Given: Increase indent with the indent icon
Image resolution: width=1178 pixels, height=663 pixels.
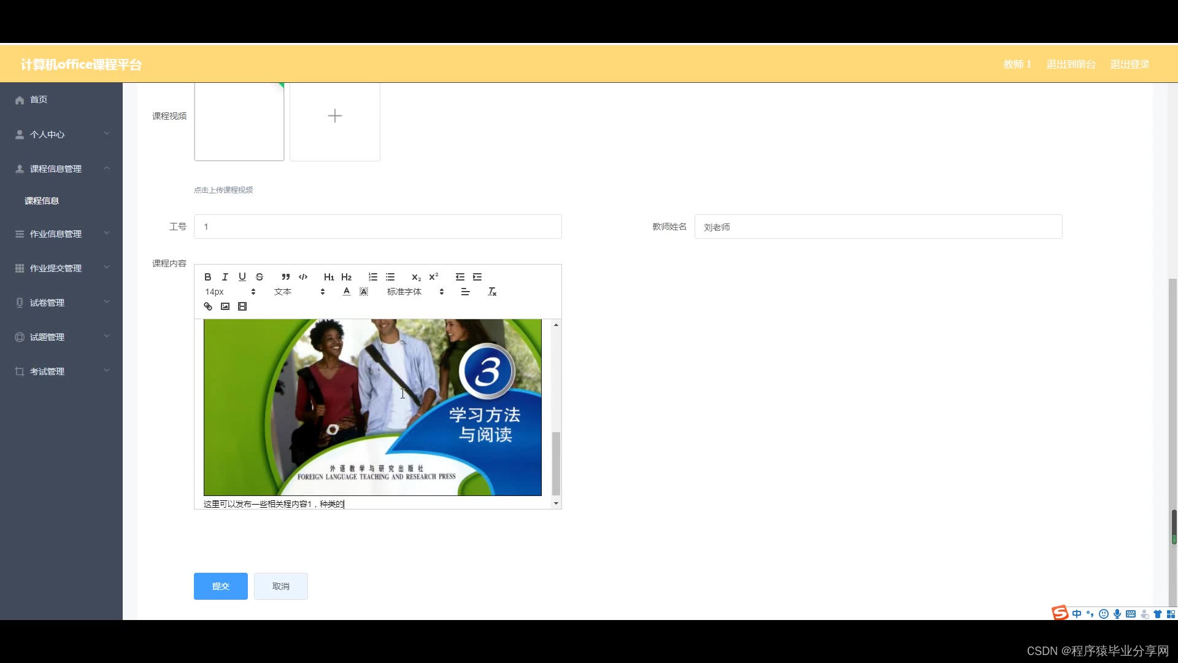Looking at the screenshot, I should [477, 277].
